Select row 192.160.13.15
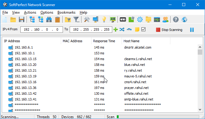Screen dimensions: 205x119 [x=100, y=59]
